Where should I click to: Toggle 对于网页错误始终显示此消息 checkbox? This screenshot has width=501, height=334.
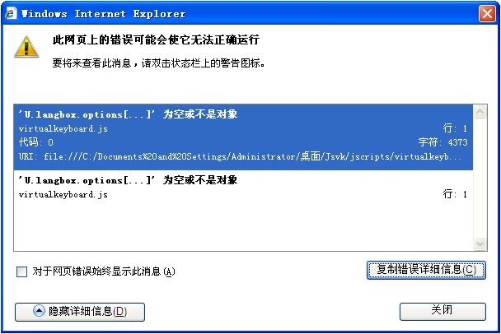(21, 271)
